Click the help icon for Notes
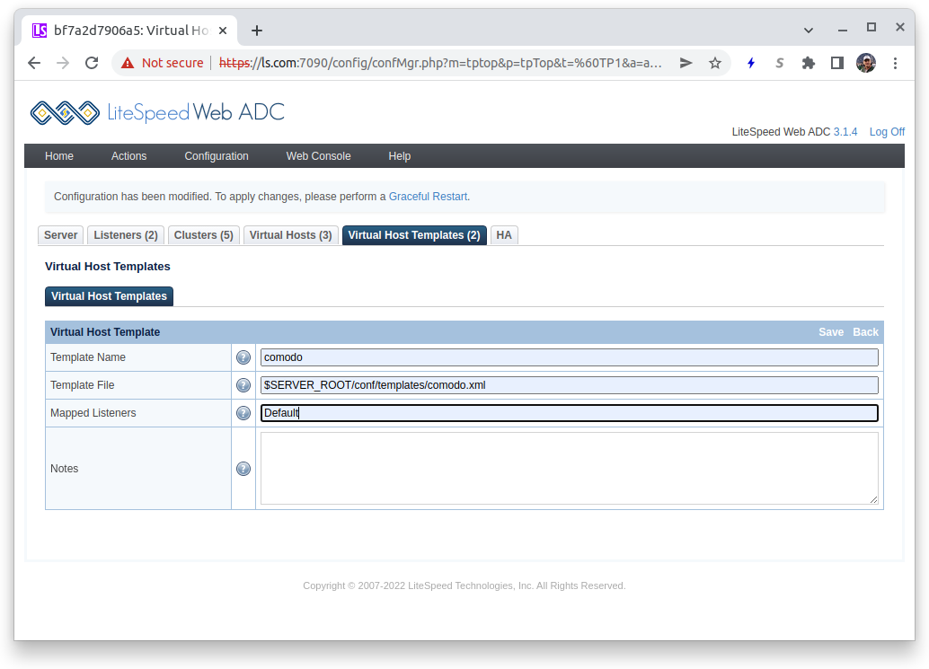 tap(243, 469)
